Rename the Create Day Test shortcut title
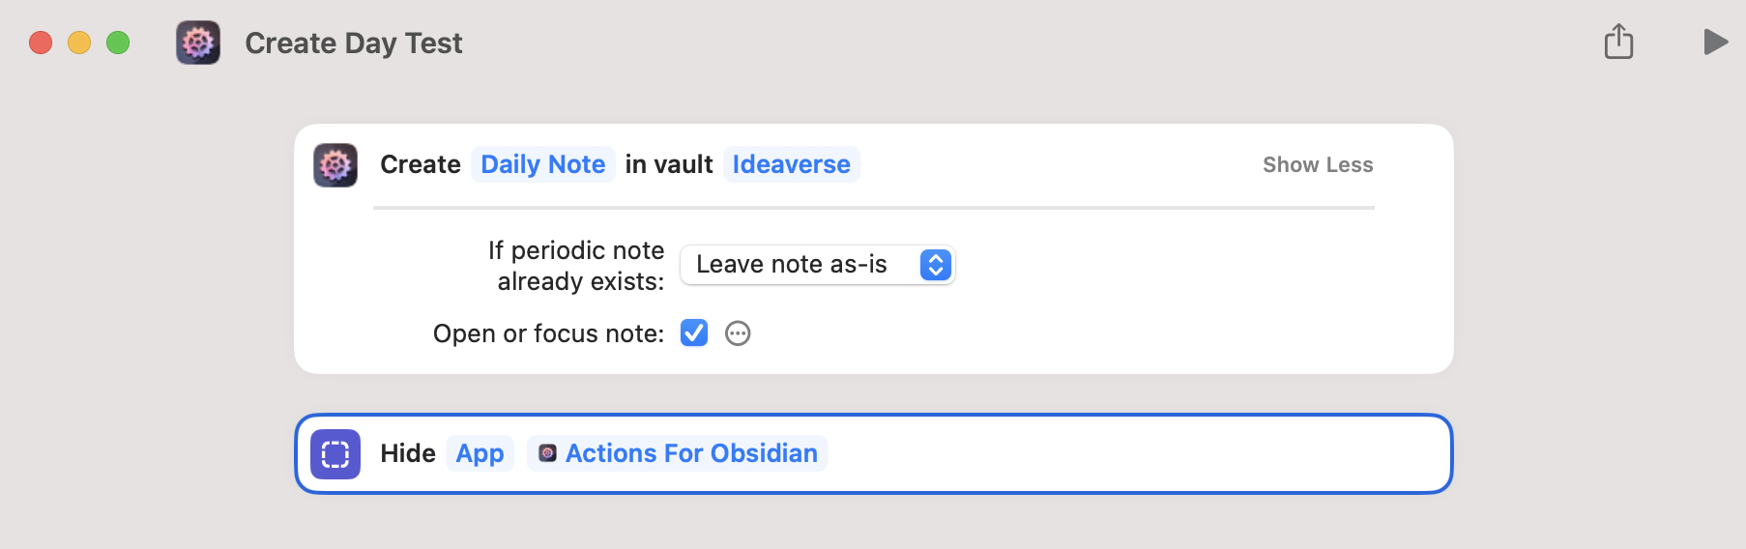1746x549 pixels. tap(354, 43)
